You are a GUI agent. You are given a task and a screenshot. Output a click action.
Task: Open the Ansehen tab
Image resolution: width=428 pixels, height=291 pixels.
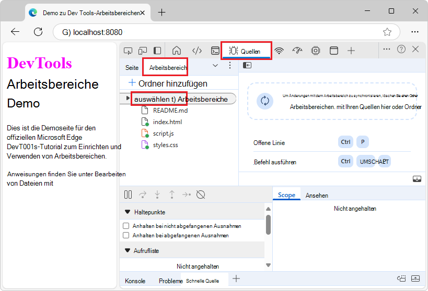click(317, 196)
